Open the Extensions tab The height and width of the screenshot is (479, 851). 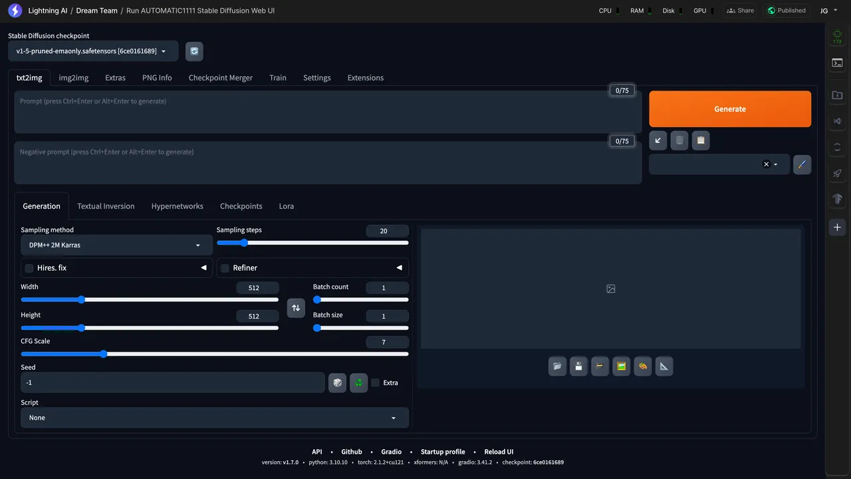pyautogui.click(x=366, y=78)
